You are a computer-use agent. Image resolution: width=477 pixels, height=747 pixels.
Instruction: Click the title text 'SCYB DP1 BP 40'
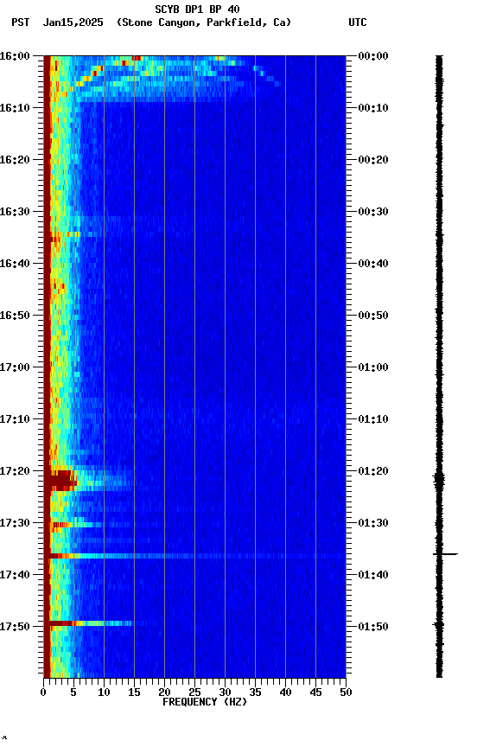(197, 9)
